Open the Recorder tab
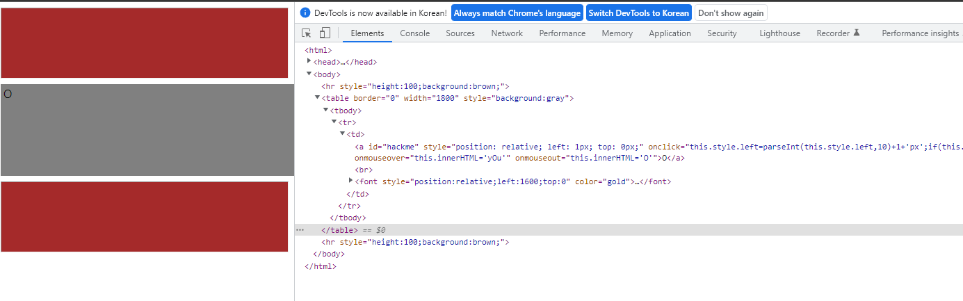963x301 pixels. point(833,33)
